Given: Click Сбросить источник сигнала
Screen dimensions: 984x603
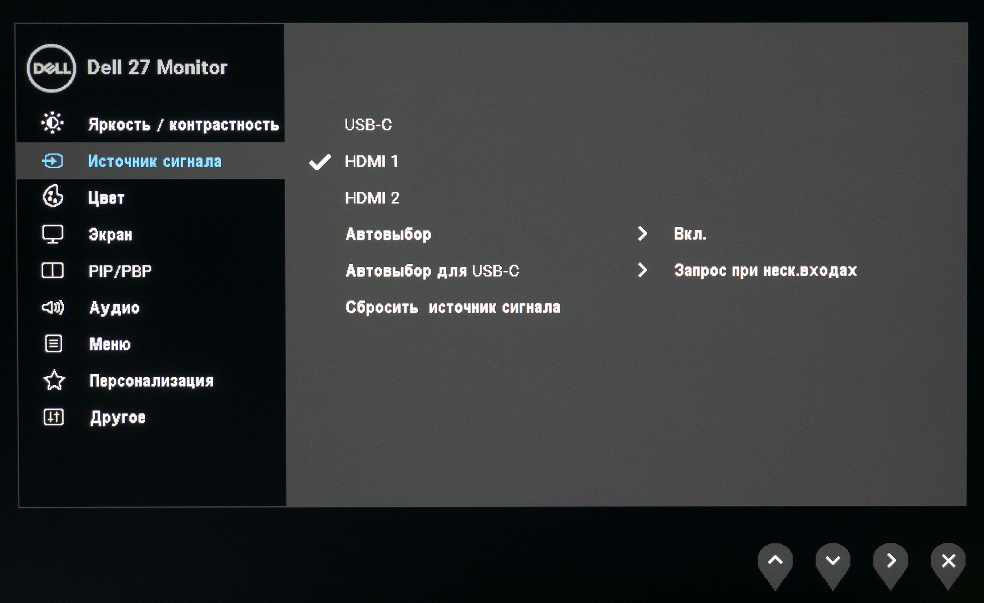Looking at the screenshot, I should 453,307.
